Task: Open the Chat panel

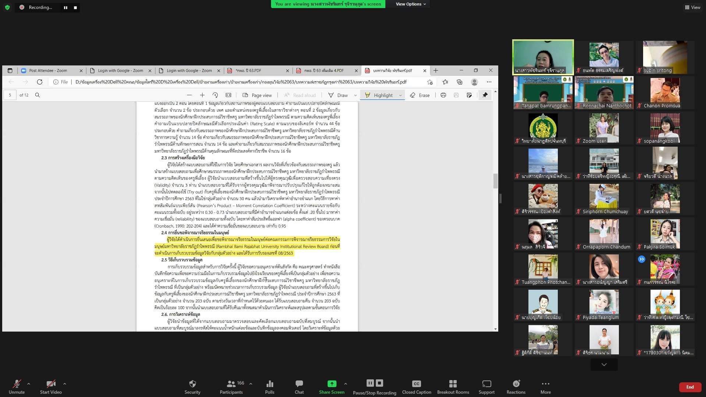Action: 299,384
